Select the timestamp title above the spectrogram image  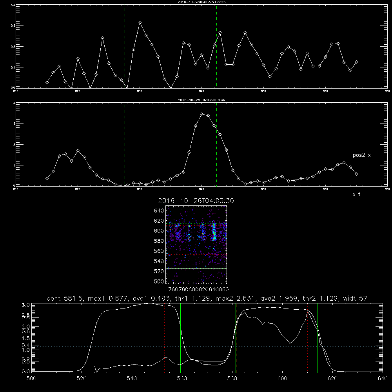pyautogui.click(x=196, y=201)
